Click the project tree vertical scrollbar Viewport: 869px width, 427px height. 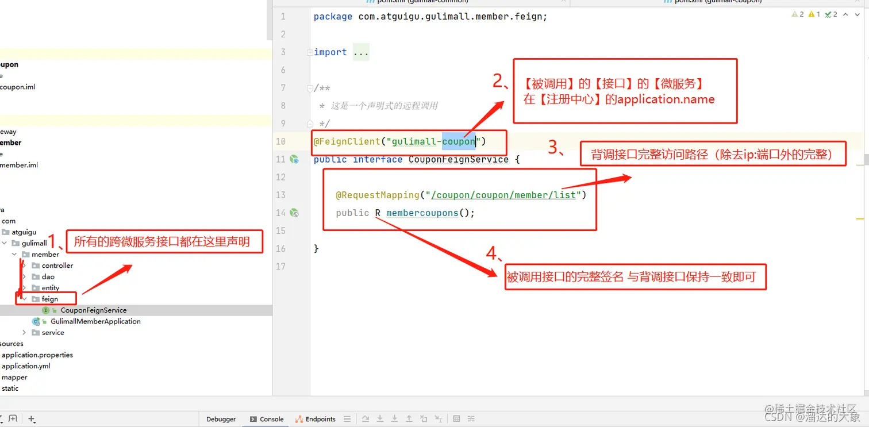tap(270, 20)
